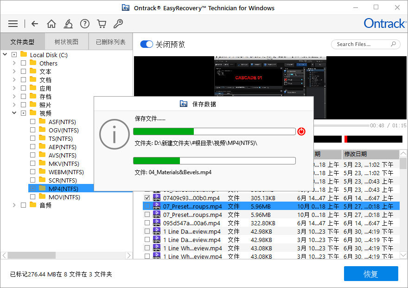Click the SCR(NTFS) folder icon
Screen dimensions: 408x288
coord(42,180)
